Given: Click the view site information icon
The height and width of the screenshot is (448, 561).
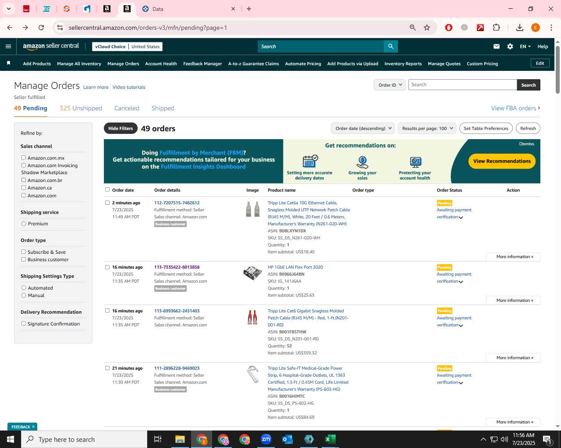Looking at the screenshot, I should coord(60,28).
